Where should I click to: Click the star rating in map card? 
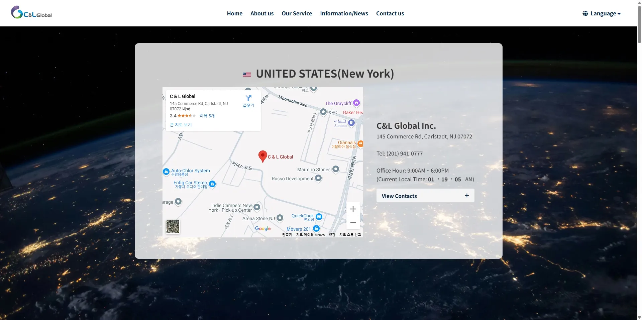pos(187,116)
